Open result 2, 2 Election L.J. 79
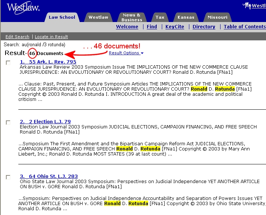Image resolution: width=266 pixels, height=215 pixels. (x=45, y=121)
